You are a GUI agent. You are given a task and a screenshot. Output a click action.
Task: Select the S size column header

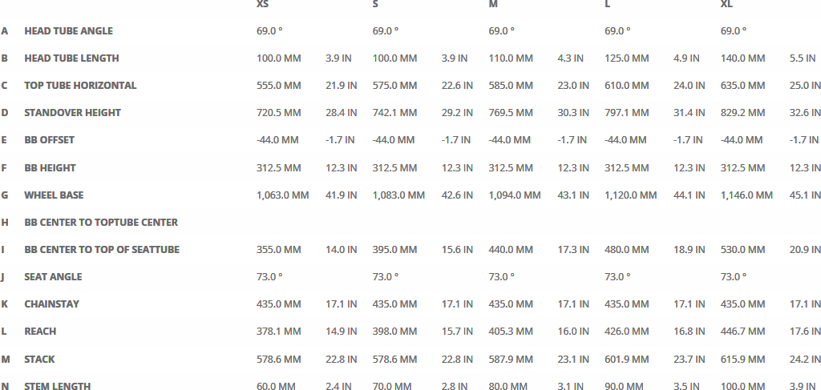point(375,4)
